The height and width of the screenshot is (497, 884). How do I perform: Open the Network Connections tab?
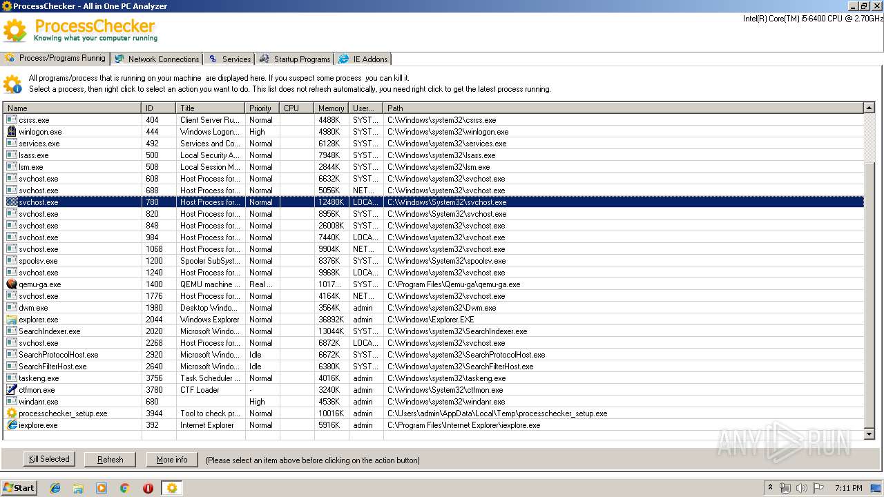pos(157,59)
